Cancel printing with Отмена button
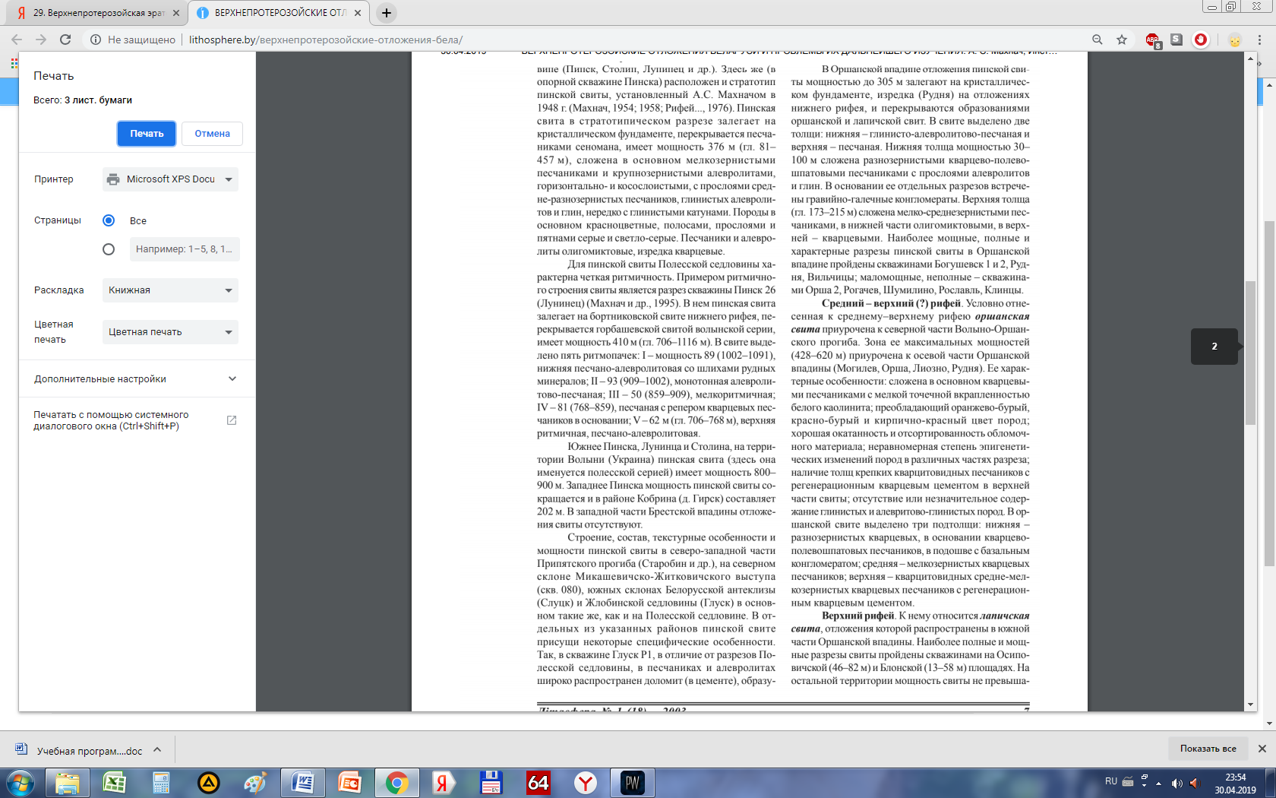The height and width of the screenshot is (798, 1276). click(x=212, y=134)
